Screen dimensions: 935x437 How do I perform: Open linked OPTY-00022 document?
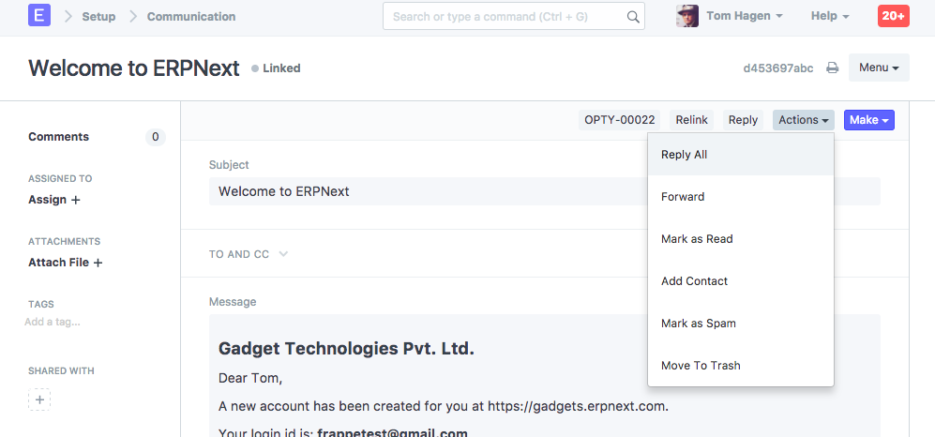(x=619, y=120)
